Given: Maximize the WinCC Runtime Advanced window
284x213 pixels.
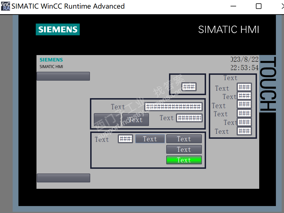Looking at the screenshot, I should tap(258, 6).
